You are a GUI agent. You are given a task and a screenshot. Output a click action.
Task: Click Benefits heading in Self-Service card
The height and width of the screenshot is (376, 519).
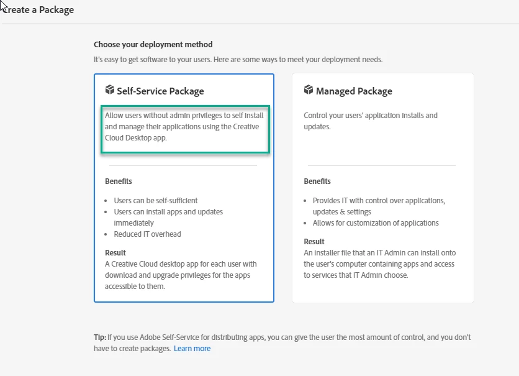(x=119, y=181)
